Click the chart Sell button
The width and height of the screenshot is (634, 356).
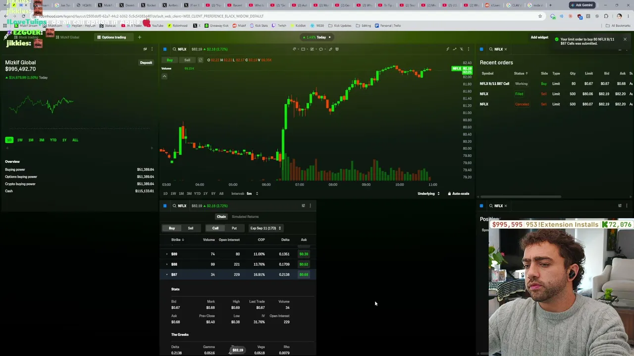coord(187,60)
